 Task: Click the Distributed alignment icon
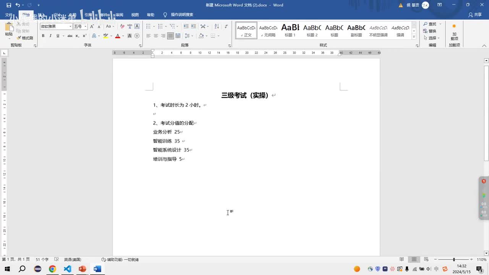[178, 36]
